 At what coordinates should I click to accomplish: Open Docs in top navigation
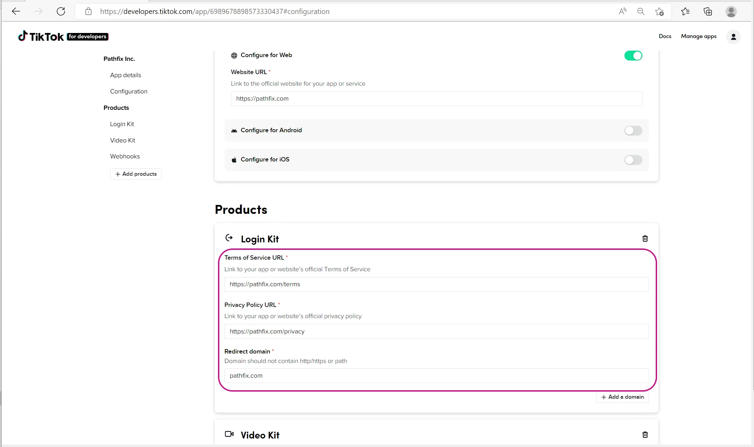click(x=665, y=36)
